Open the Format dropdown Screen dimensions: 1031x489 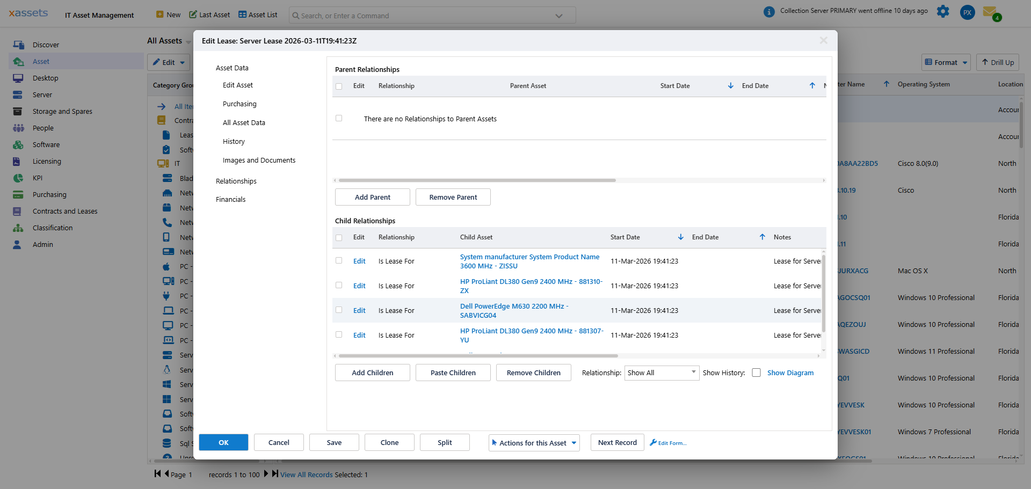(x=946, y=62)
